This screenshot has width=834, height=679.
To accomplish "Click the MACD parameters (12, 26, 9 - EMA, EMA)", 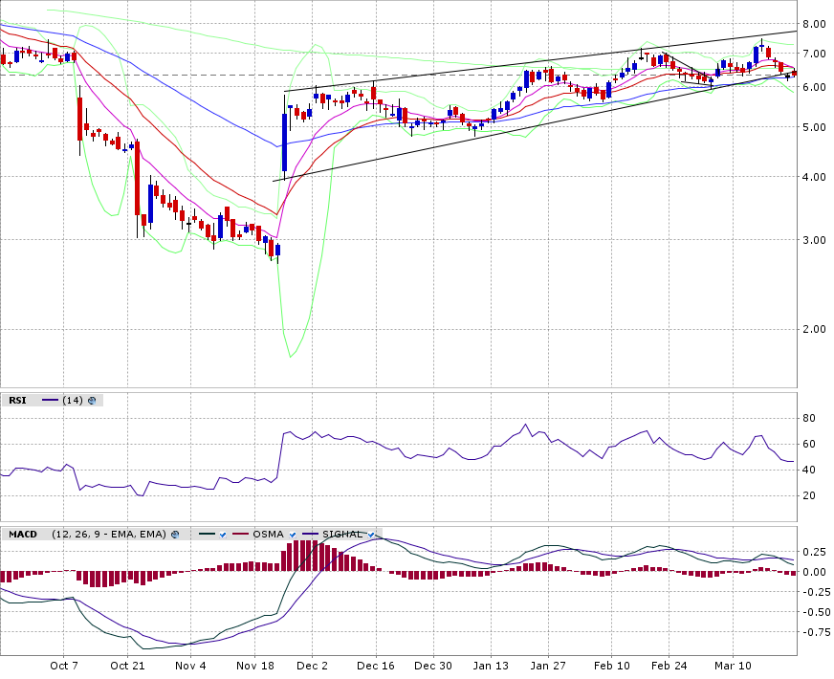I will tap(109, 535).
